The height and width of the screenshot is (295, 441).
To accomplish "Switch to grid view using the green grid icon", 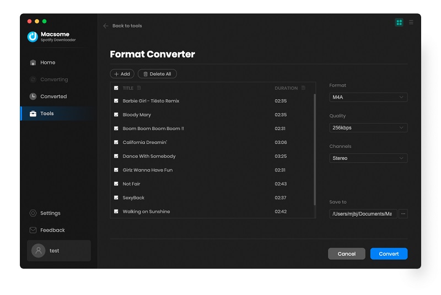I will click(399, 22).
